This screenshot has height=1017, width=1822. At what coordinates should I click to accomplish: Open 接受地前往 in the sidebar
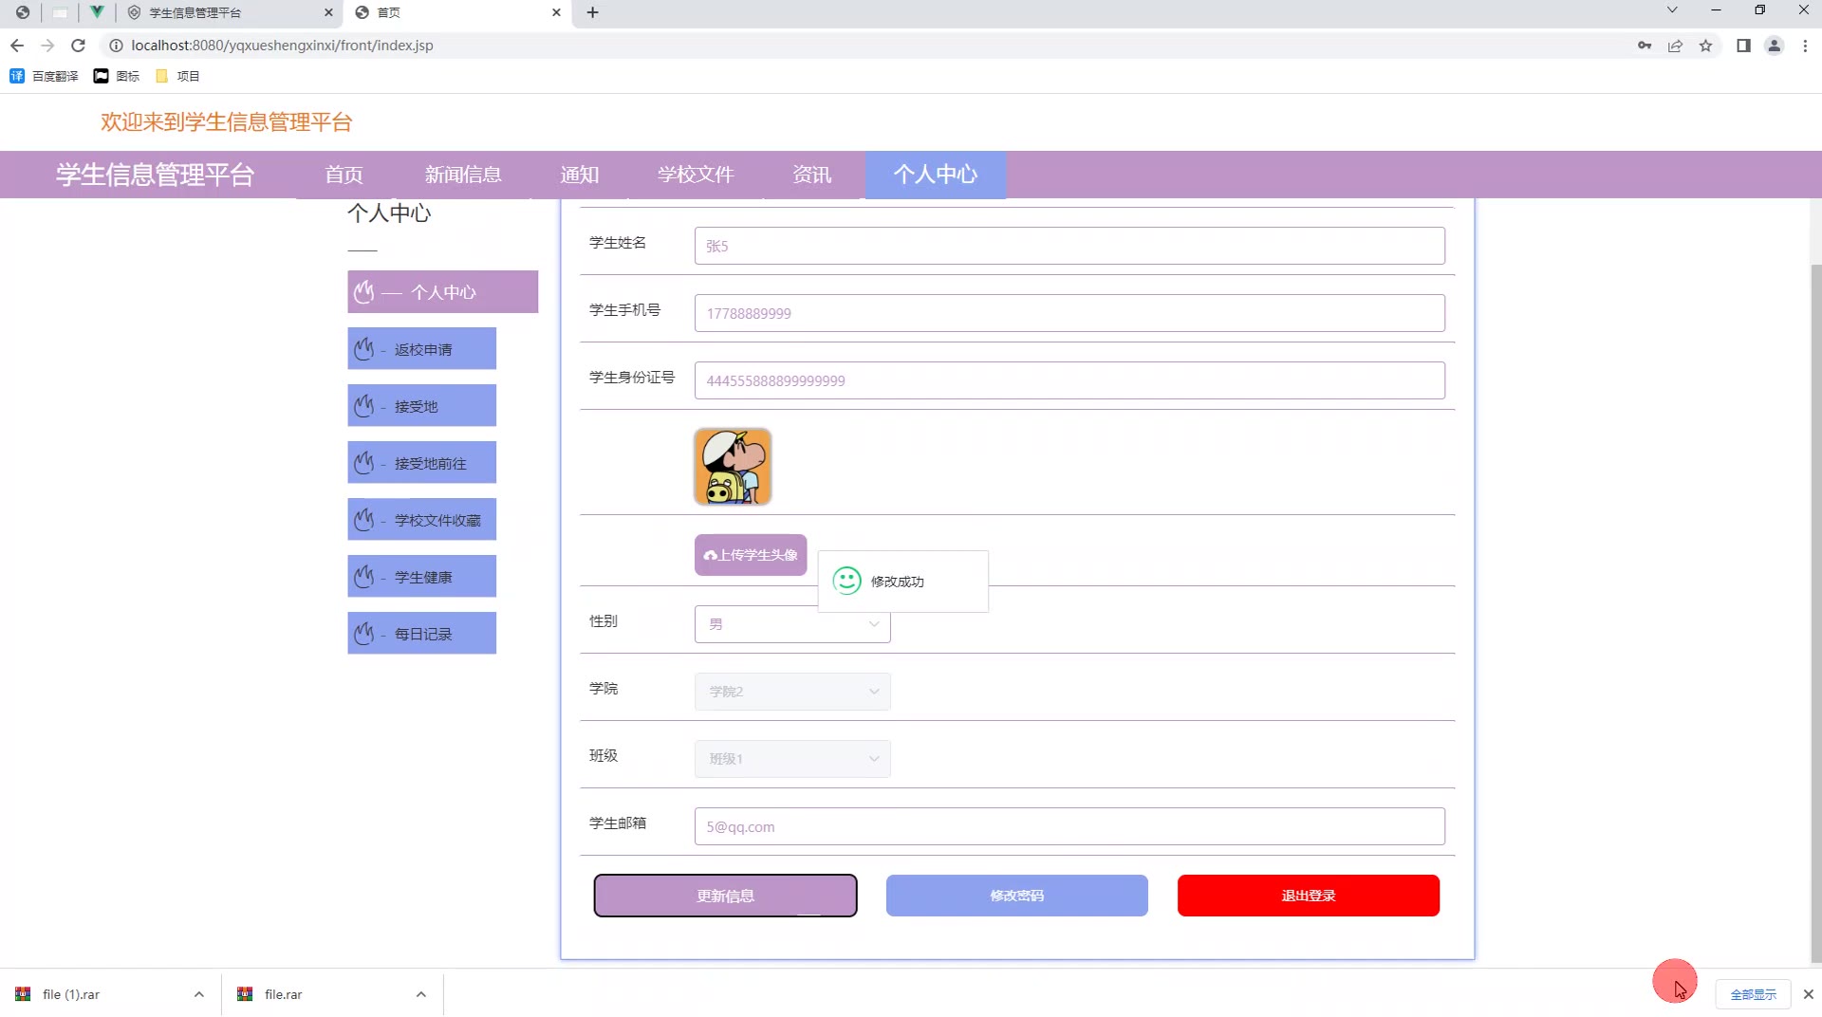click(x=422, y=463)
